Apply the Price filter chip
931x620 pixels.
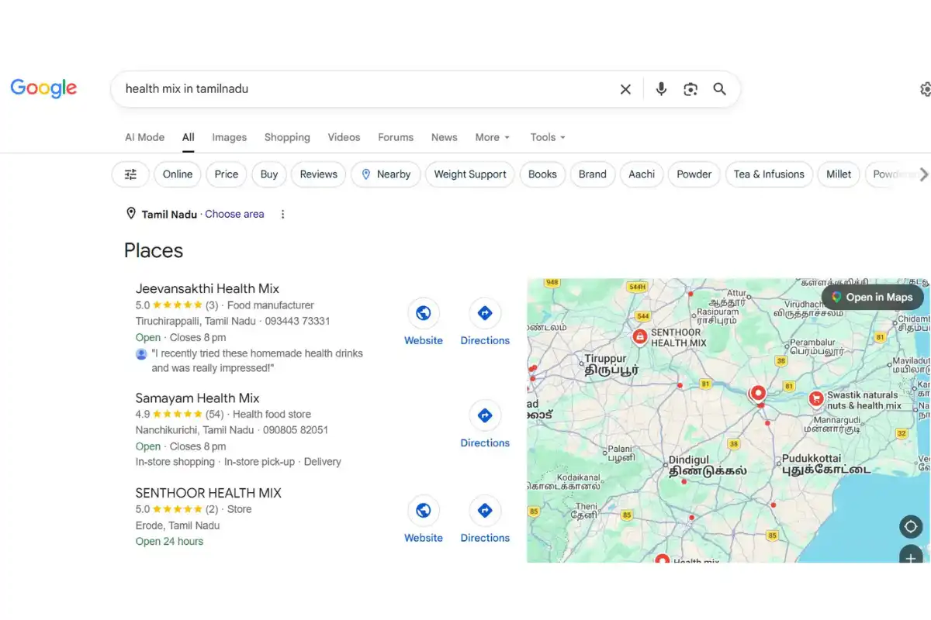pyautogui.click(x=227, y=174)
